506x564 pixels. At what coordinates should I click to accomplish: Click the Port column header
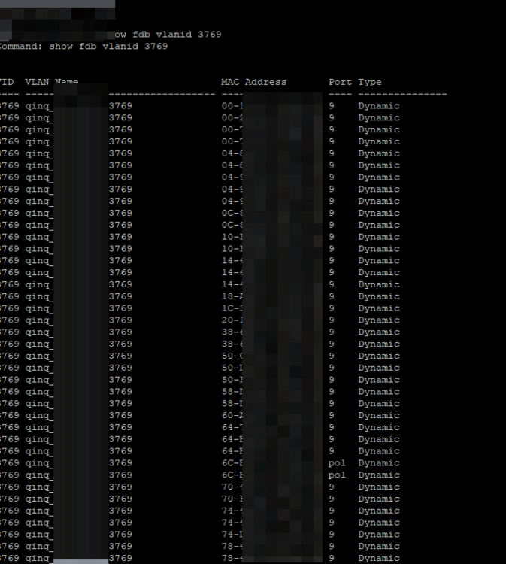340,82
